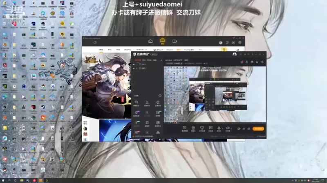Open the streamer avatar in streaming app title bar
The image size is (327, 183).
(x=235, y=54)
